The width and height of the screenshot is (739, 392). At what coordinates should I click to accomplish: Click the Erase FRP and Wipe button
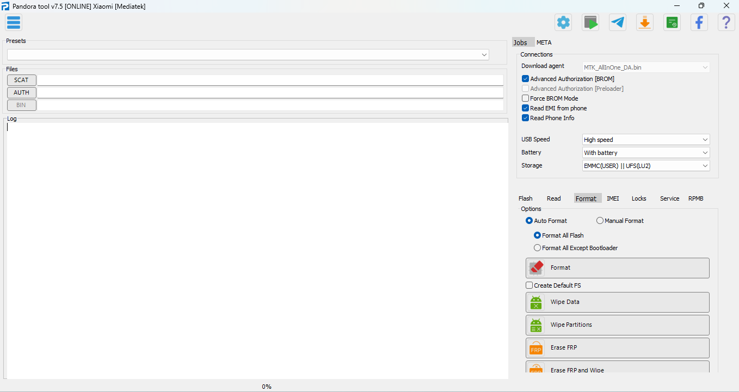[x=618, y=367]
